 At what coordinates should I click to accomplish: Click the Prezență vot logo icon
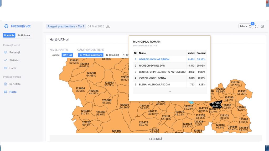pos(6,26)
